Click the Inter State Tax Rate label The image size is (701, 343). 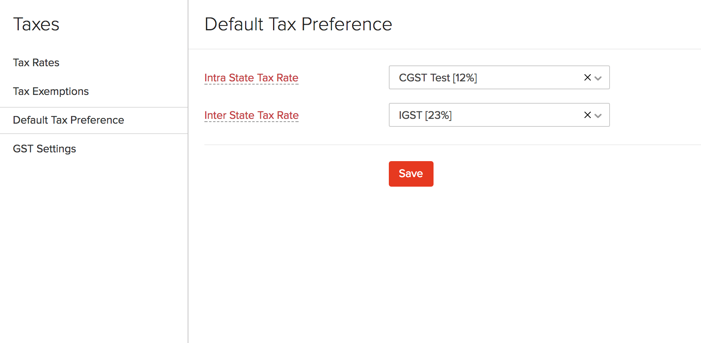251,115
